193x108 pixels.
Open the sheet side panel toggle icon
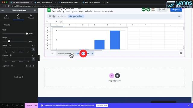(181, 53)
